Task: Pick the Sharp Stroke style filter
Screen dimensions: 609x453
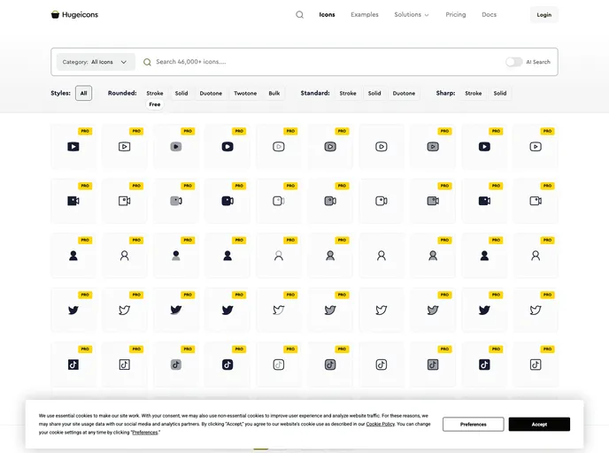Action: (x=474, y=93)
